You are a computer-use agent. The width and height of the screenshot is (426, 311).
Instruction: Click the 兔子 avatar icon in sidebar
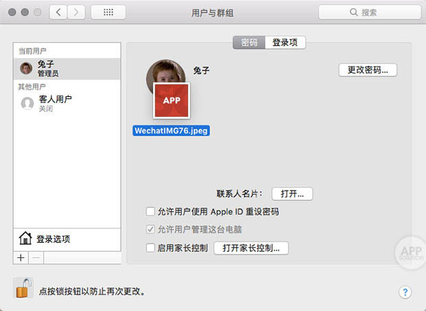pyautogui.click(x=26, y=68)
